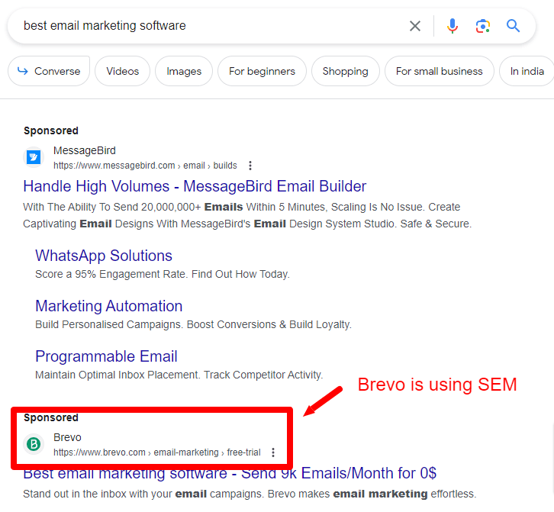Click the Brevo green logo icon
Viewport: 554px width, 512px height.
[x=34, y=444]
